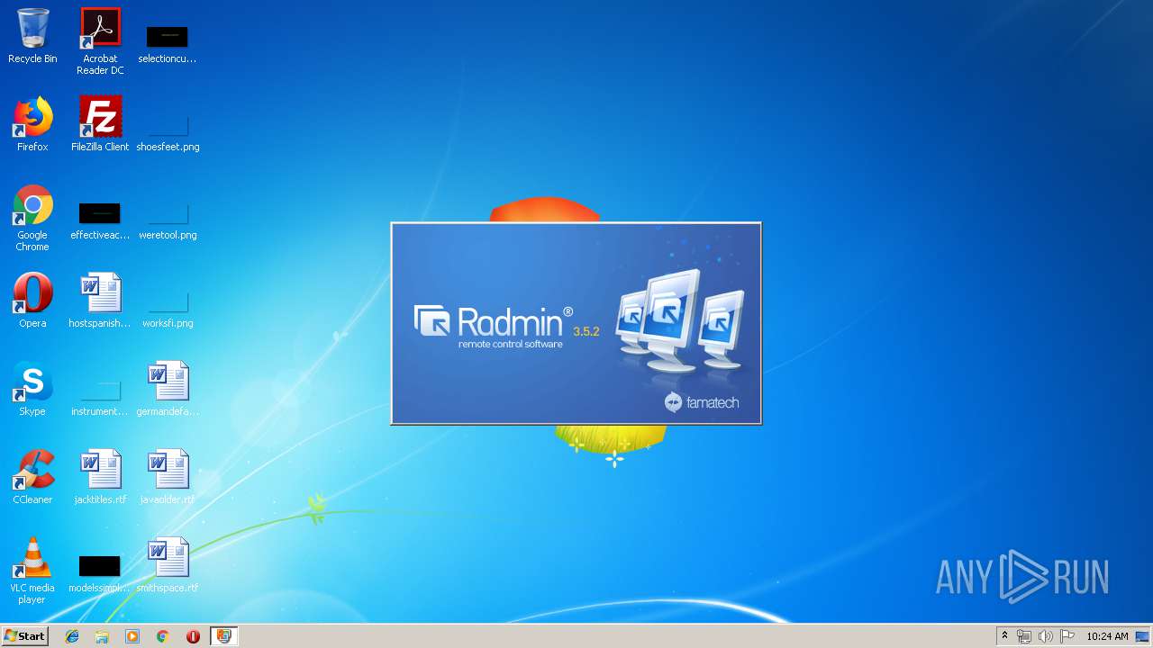Select the modelssimpl... desktop file
The width and height of the screenshot is (1153, 648).
coord(100,573)
